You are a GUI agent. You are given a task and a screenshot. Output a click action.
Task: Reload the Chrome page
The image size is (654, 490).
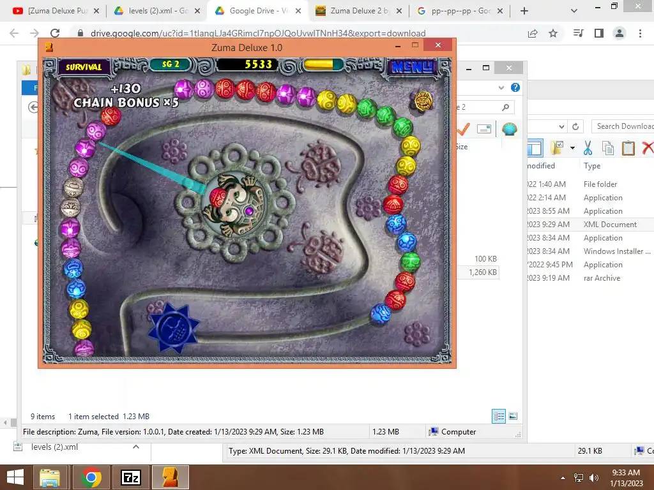click(55, 33)
